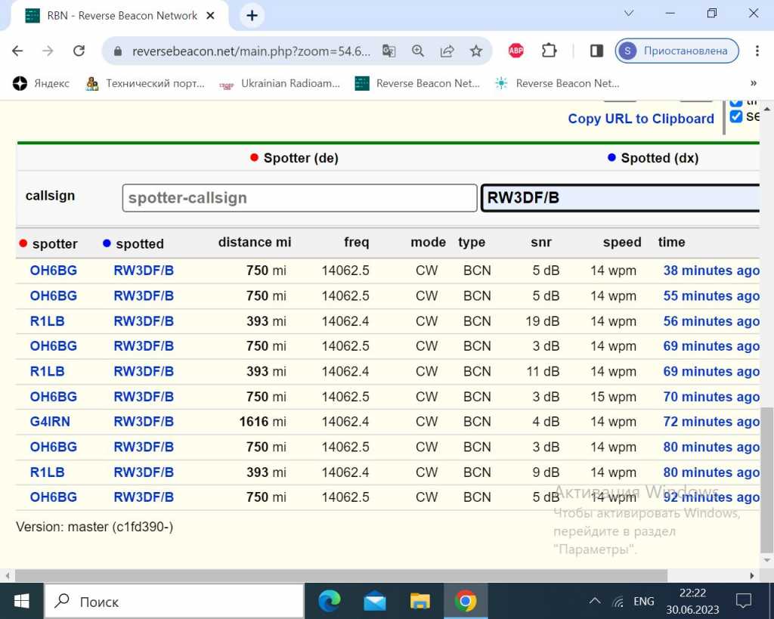Click the 70 minutes ago timestamp
This screenshot has height=619, width=774.
pyautogui.click(x=711, y=397)
